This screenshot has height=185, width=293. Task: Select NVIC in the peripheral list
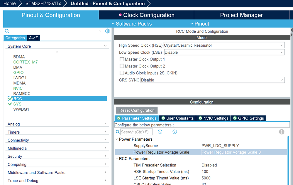point(18,88)
